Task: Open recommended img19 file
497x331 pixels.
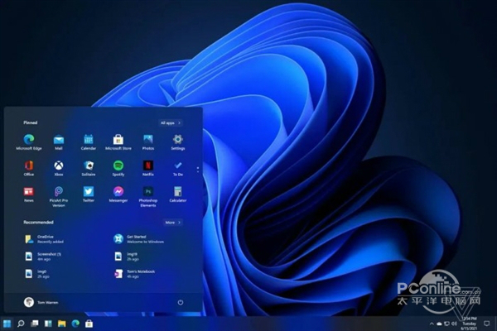Action: pos(126,257)
